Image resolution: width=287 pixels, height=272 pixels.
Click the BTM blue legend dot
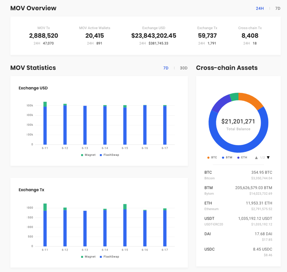click(x=223, y=158)
